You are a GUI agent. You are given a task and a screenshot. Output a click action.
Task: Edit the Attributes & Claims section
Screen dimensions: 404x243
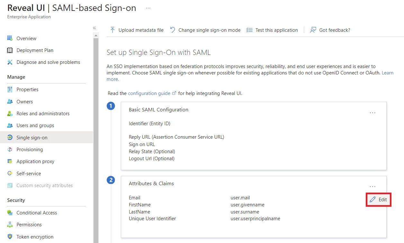coord(379,199)
